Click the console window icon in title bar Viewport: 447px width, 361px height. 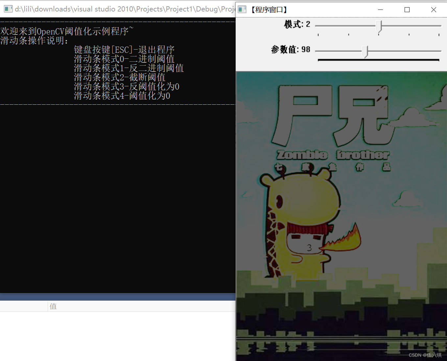coord(8,9)
